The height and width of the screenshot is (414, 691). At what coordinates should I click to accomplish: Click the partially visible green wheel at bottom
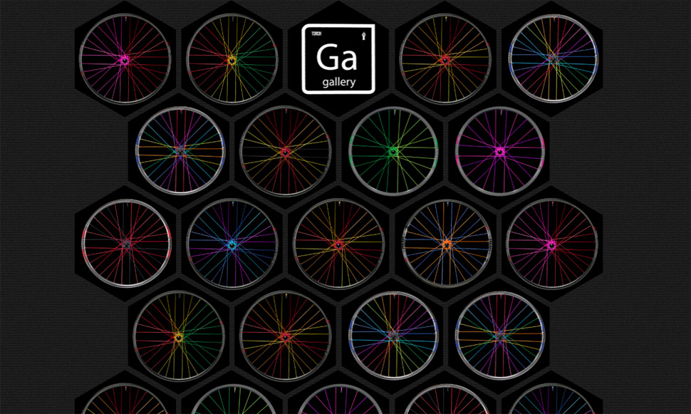[x=232, y=401]
